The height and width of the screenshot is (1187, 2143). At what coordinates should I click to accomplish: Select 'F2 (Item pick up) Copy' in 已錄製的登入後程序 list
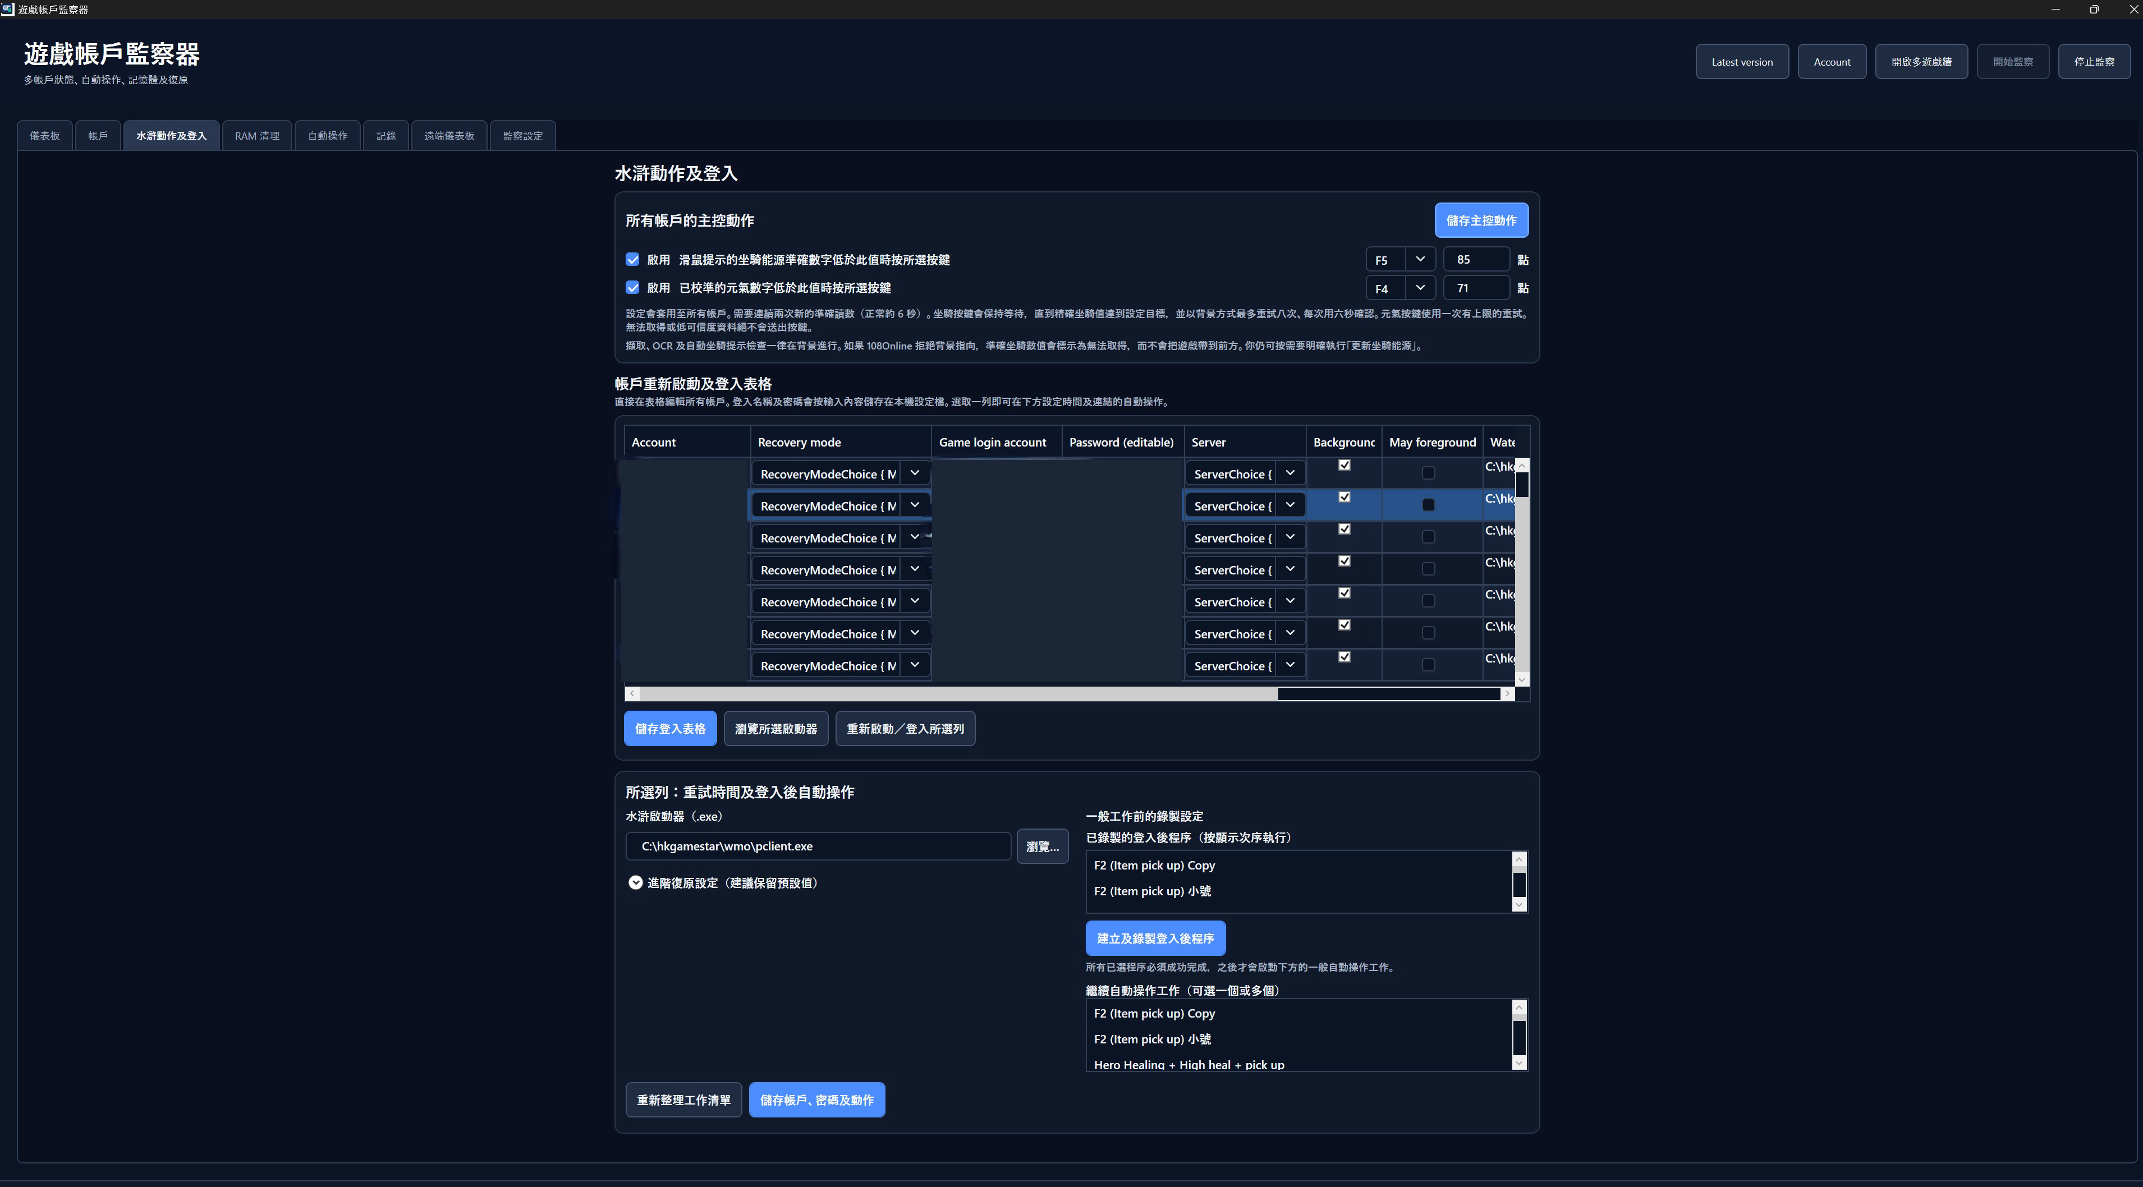(x=1298, y=865)
